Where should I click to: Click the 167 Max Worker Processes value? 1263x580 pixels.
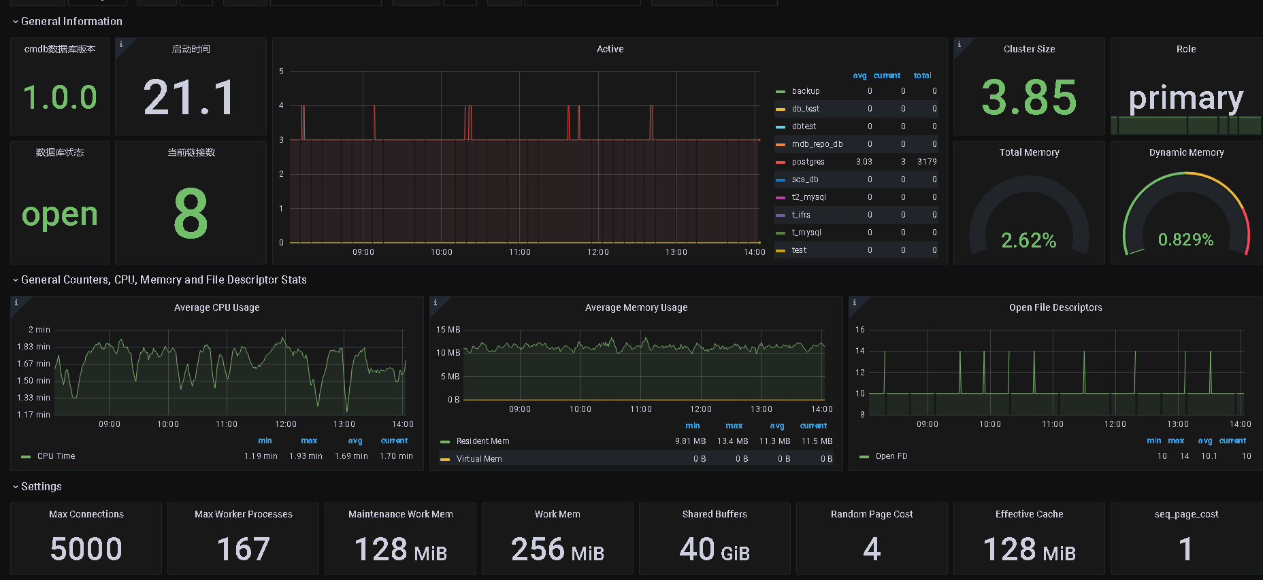click(x=244, y=549)
